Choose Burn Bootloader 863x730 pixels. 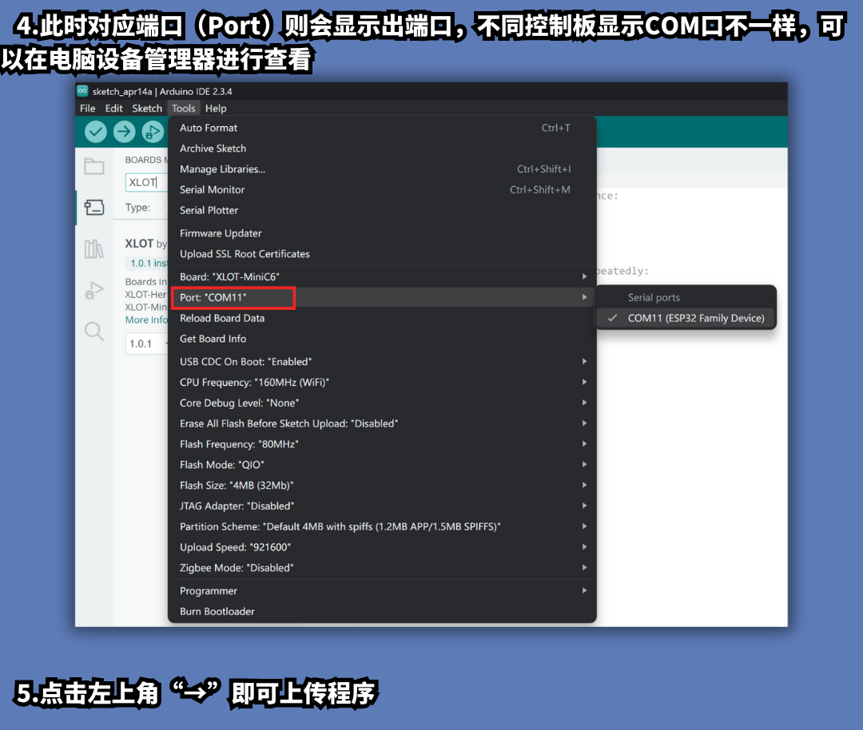pyautogui.click(x=382, y=611)
